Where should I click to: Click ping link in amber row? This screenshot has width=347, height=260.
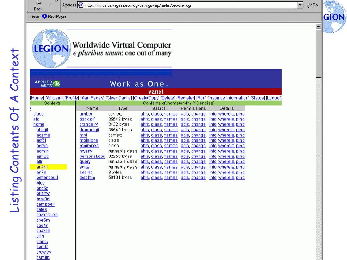[x=240, y=114]
